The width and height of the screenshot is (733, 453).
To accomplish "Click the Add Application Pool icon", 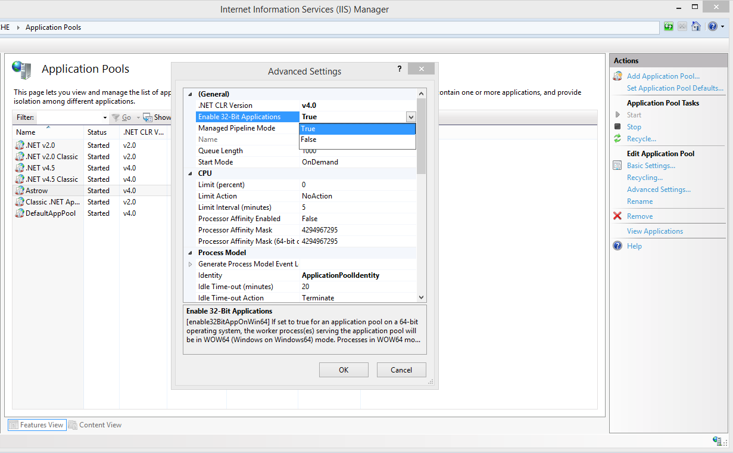I will tap(617, 76).
